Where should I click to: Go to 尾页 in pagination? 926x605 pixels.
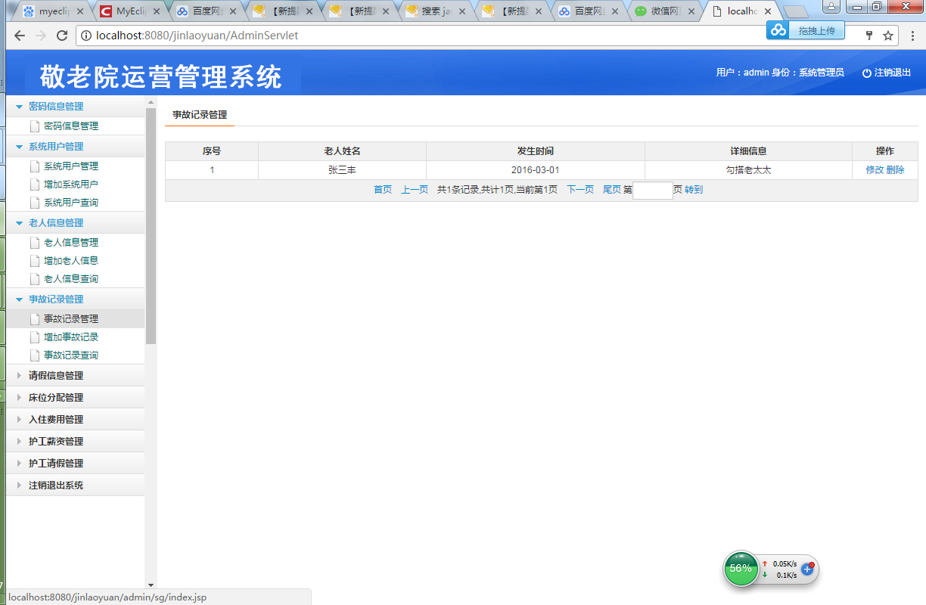(611, 190)
